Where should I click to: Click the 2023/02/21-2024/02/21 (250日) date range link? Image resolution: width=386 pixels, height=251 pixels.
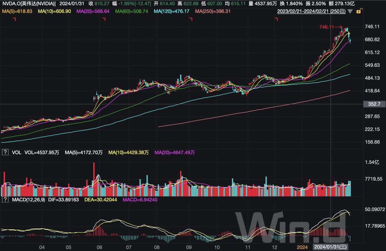tap(311, 11)
